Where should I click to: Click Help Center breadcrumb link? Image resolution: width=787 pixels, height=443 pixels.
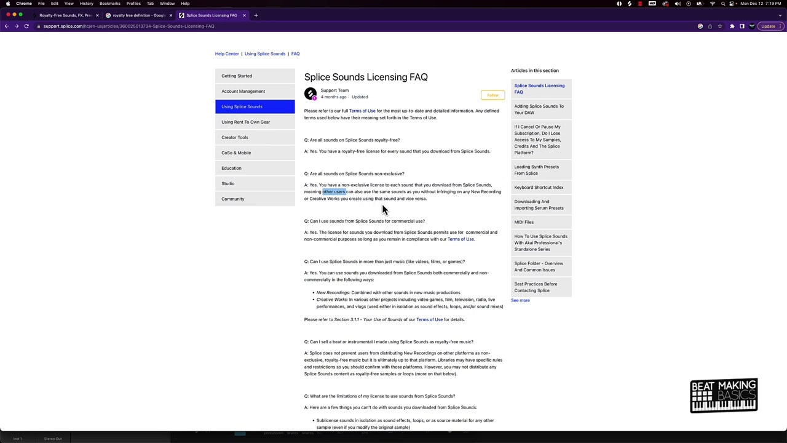tap(227, 54)
